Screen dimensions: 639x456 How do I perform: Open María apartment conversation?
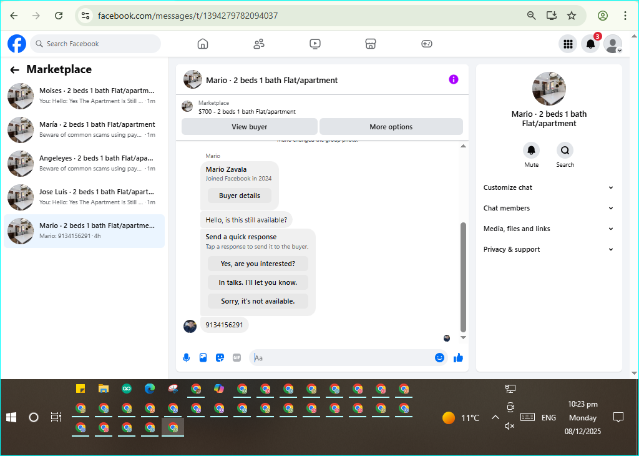pyautogui.click(x=84, y=130)
